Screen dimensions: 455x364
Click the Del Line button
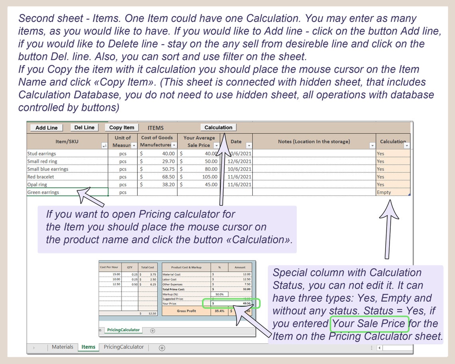pyautogui.click(x=84, y=127)
